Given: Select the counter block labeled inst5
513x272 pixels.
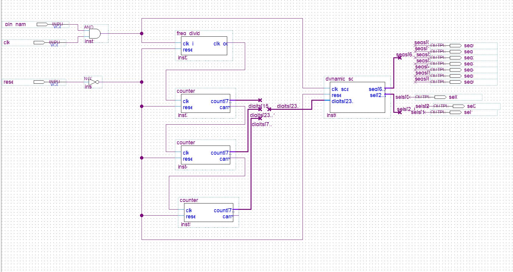Looking at the screenshot, I should coord(209,213).
